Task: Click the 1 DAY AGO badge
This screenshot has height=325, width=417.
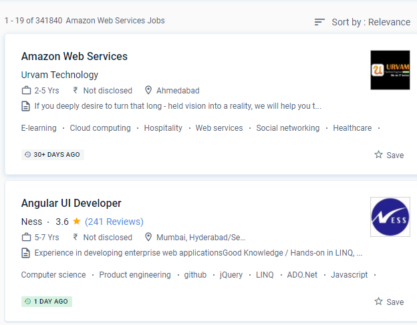Action: (x=46, y=302)
